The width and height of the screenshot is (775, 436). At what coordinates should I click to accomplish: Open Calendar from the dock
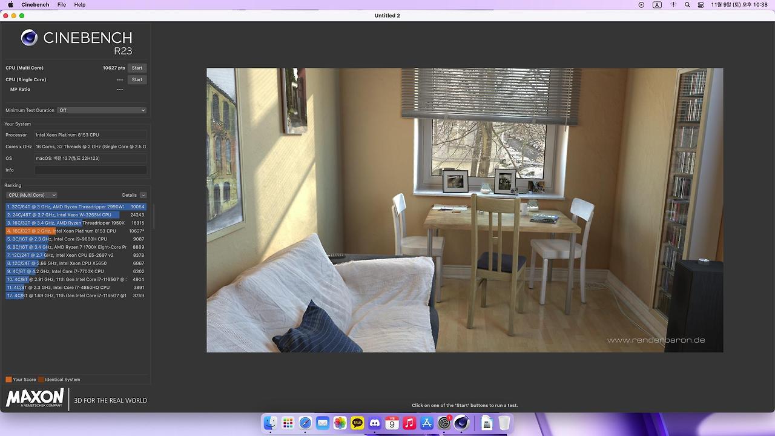coord(392,423)
